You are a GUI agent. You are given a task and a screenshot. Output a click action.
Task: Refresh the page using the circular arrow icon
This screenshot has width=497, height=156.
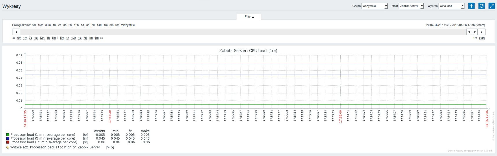click(x=481, y=6)
